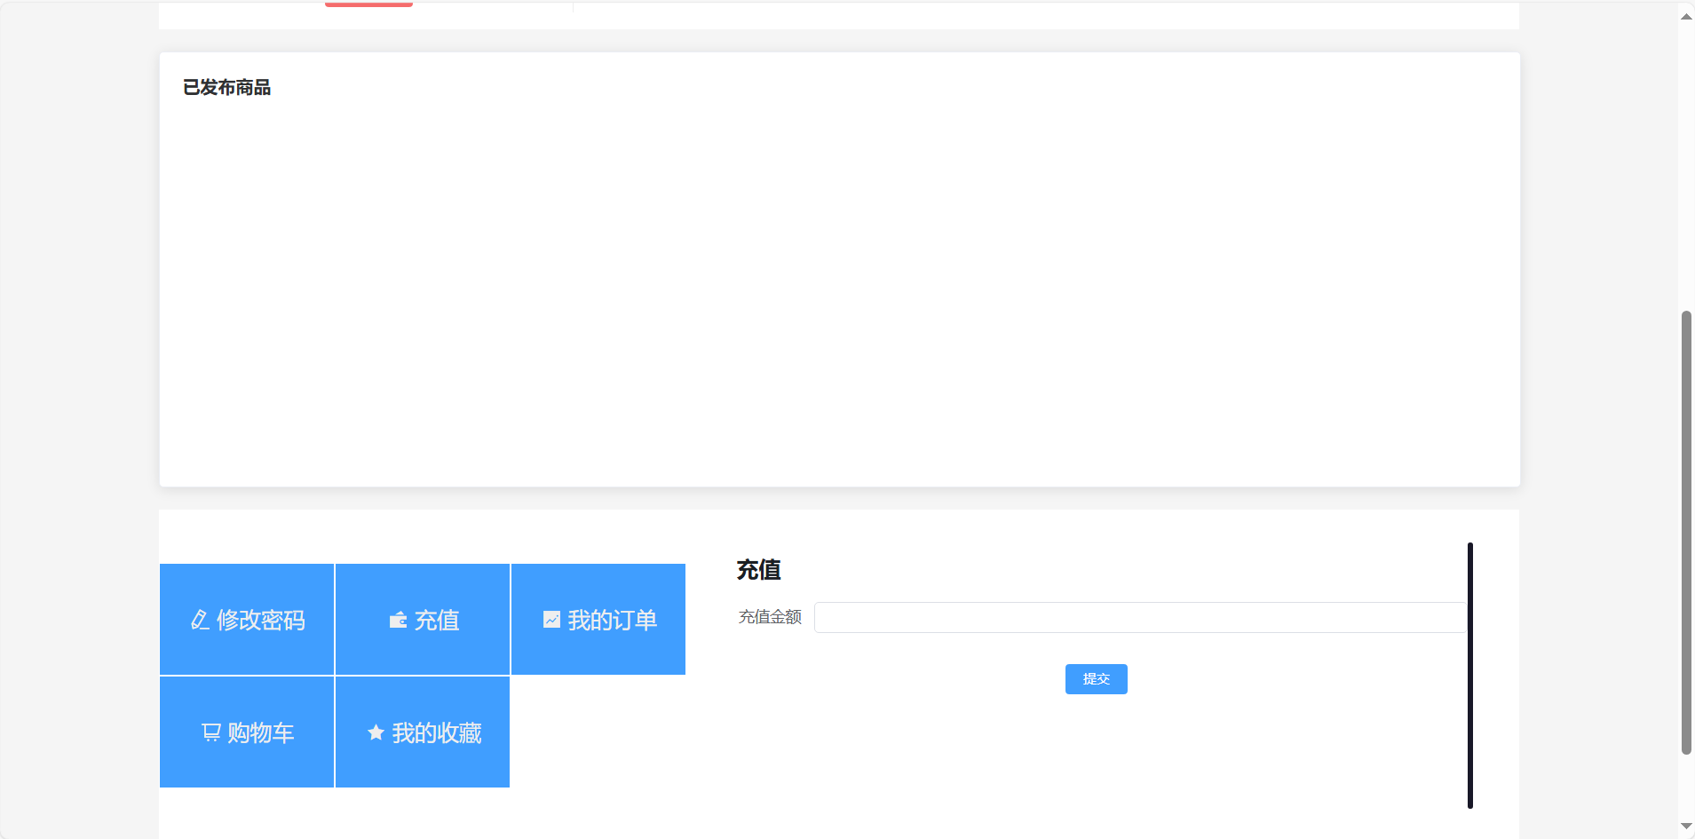Click the 充值 form heading
This screenshot has height=839, width=1695.
coord(758,570)
